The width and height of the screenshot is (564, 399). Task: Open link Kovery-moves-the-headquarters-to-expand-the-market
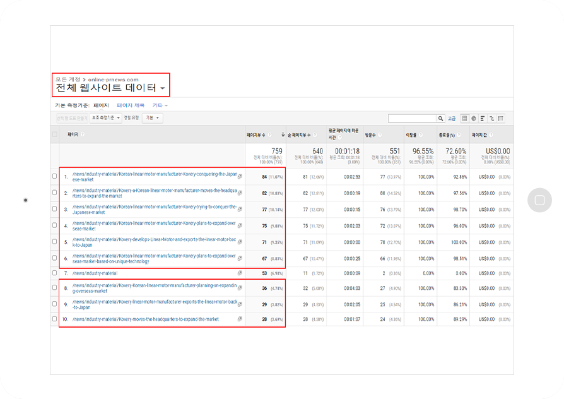pyautogui.click(x=146, y=319)
